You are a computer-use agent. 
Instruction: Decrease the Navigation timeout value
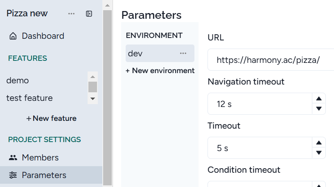318,109
